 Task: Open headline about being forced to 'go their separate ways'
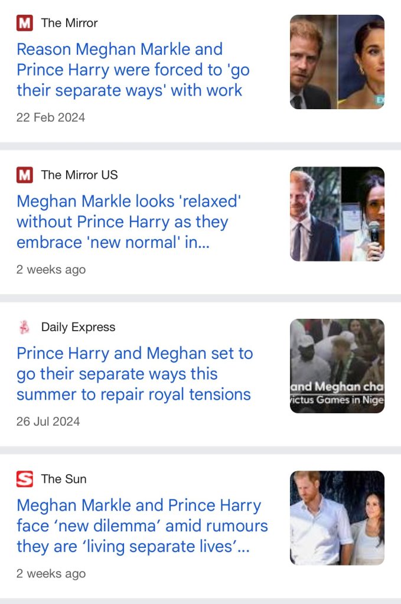coord(133,70)
